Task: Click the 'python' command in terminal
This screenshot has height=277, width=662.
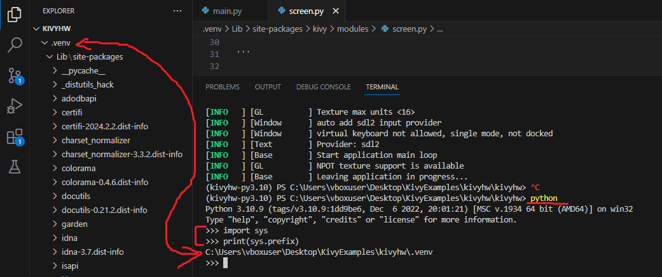Action: pyautogui.click(x=544, y=198)
